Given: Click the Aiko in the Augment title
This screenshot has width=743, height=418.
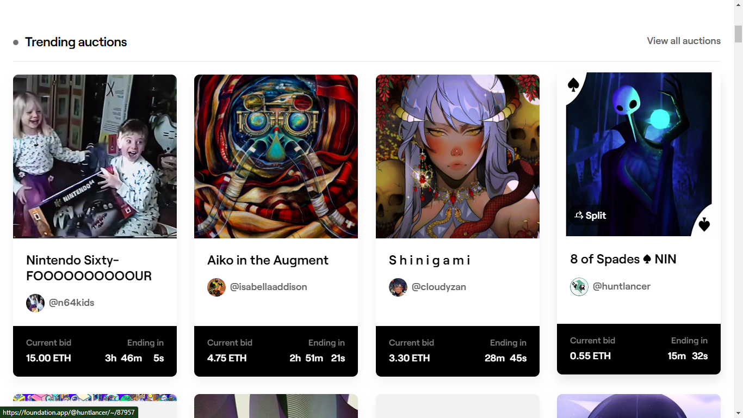Looking at the screenshot, I should (268, 260).
